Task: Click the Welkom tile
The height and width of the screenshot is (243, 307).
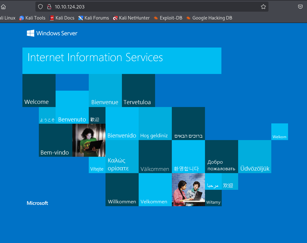Action: pos(280,132)
